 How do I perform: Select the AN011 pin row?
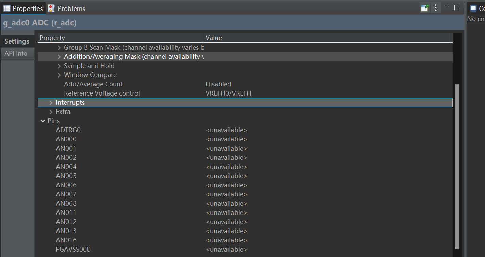coord(245,213)
